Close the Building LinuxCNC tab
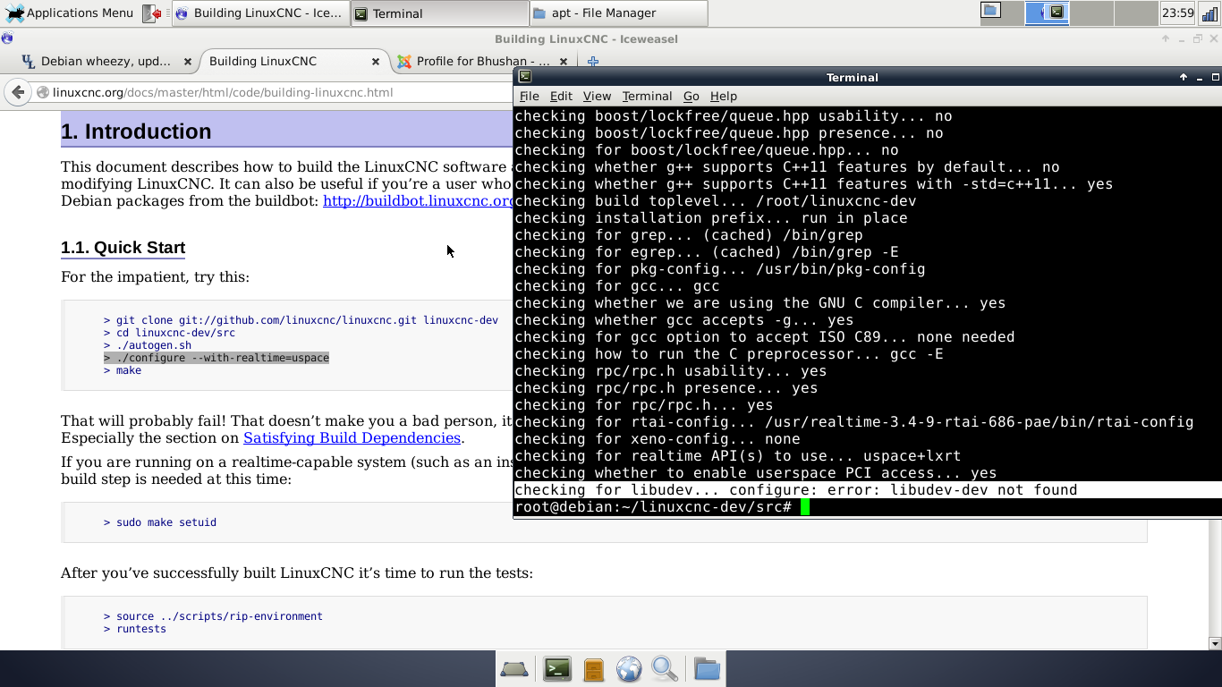This screenshot has height=687, width=1222. tap(376, 62)
